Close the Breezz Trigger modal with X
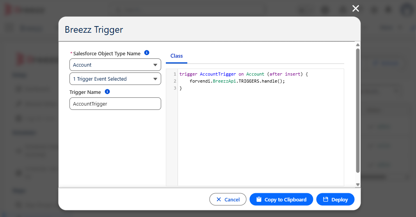 356,9
